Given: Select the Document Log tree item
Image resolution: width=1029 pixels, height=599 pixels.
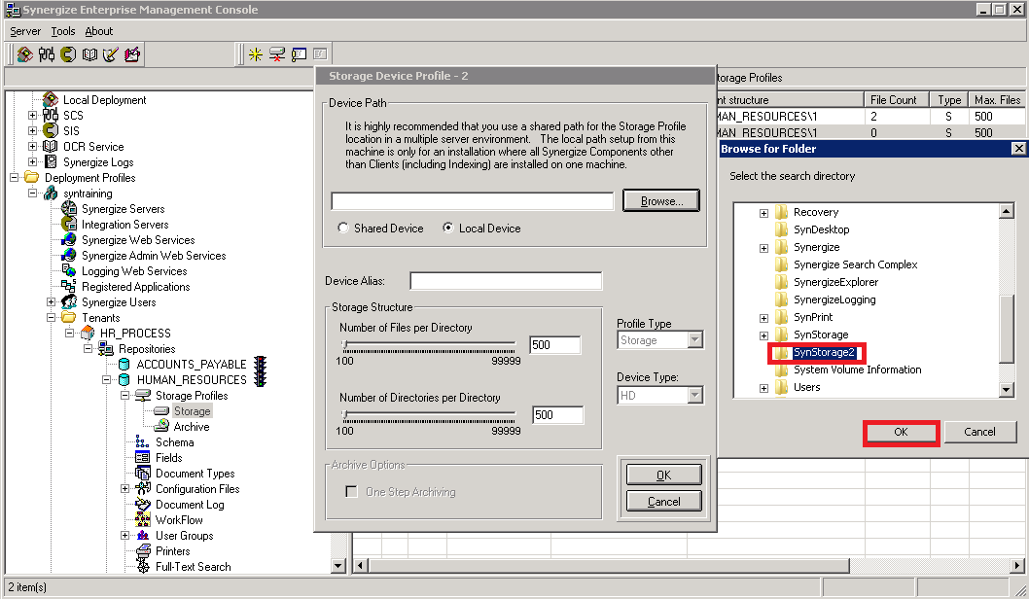Looking at the screenshot, I should coord(190,505).
